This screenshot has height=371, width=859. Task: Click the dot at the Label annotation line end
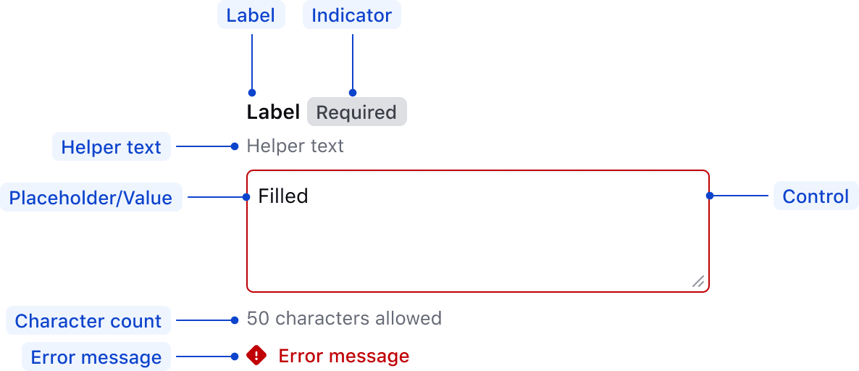click(x=252, y=93)
